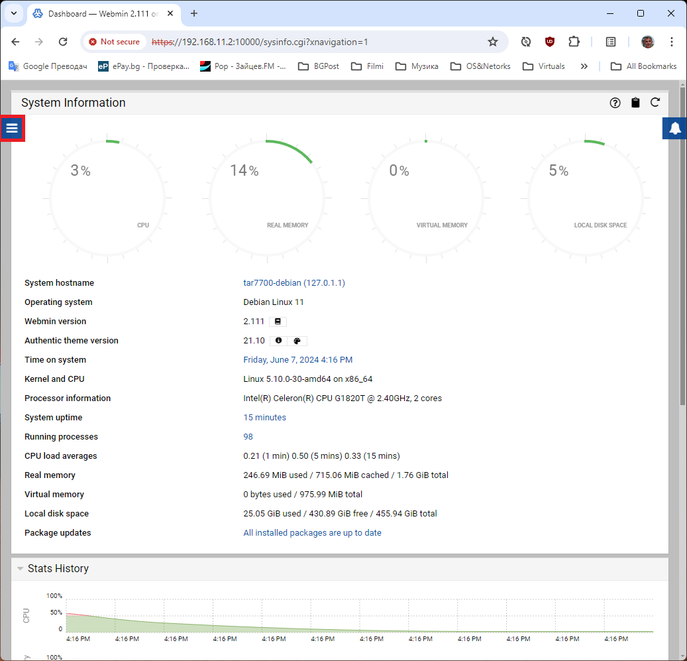Open the 15 minutes uptime link
Screen dimensions: 687x661
pyautogui.click(x=264, y=418)
